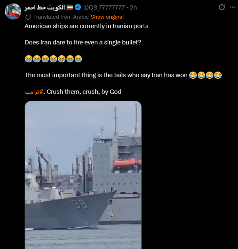Click the hull number 99 in the video
This screenshot has width=238, height=249.
[x=79, y=204]
